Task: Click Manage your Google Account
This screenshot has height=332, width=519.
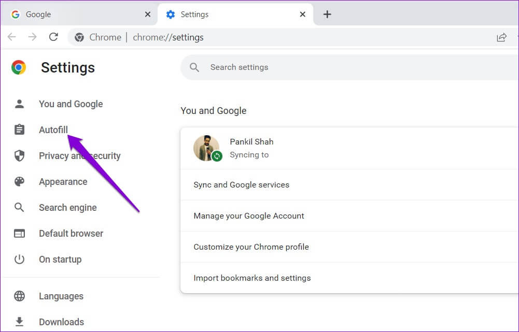Action: [x=349, y=215]
